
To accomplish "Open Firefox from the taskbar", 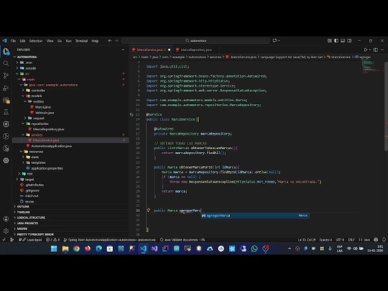I will 87,249.
